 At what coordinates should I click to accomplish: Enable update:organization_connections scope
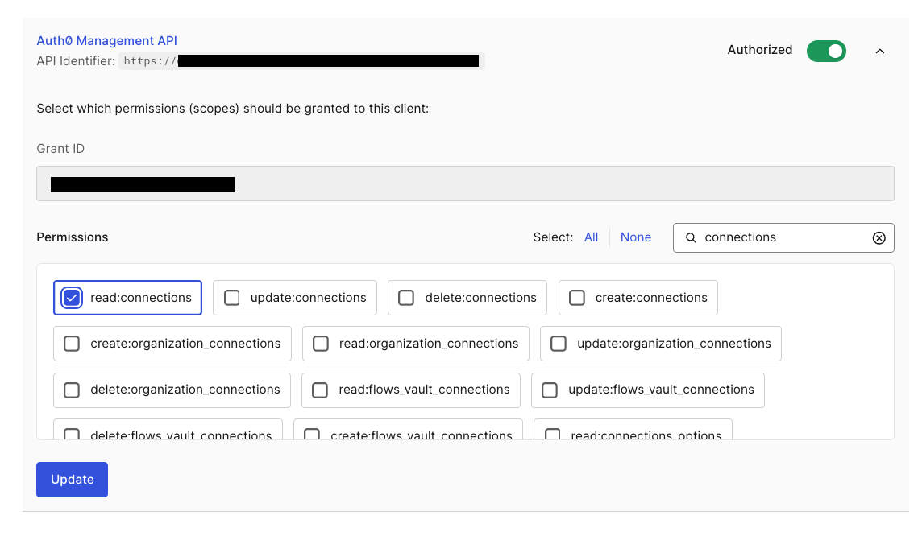559,344
